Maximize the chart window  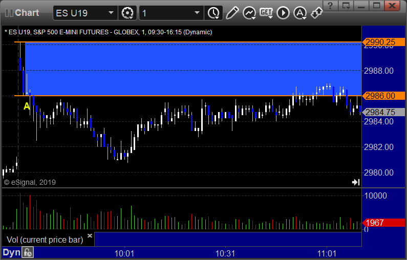tap(377, 5)
